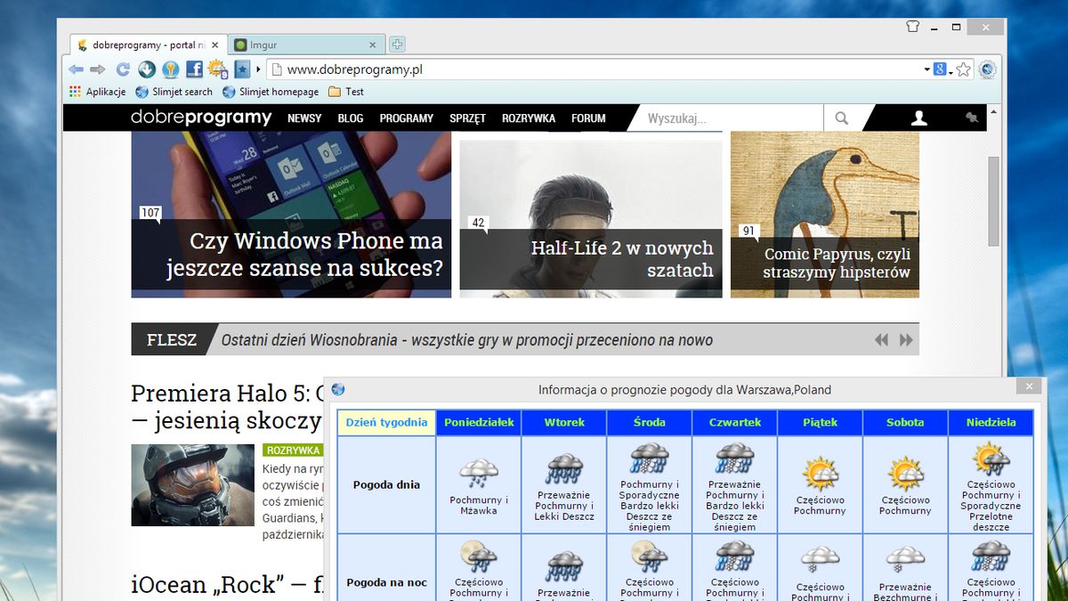Image resolution: width=1068 pixels, height=601 pixels.
Task: Open the Slimjet search bookmark
Action: tap(174, 92)
